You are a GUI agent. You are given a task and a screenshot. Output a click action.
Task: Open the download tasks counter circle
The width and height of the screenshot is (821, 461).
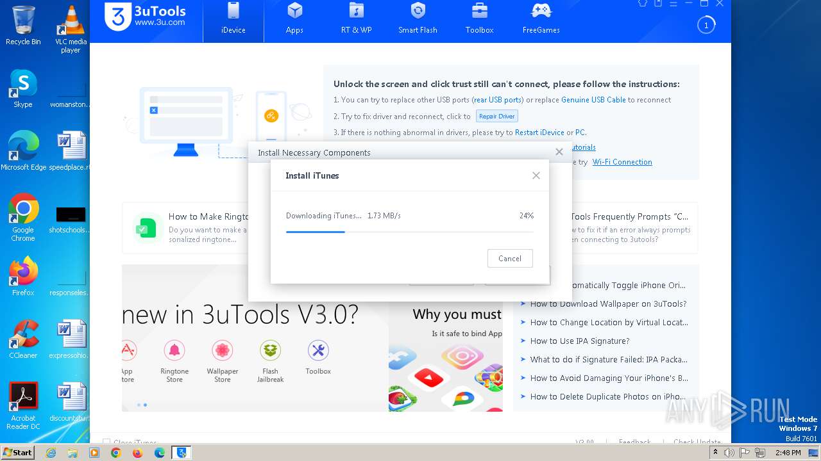(706, 26)
